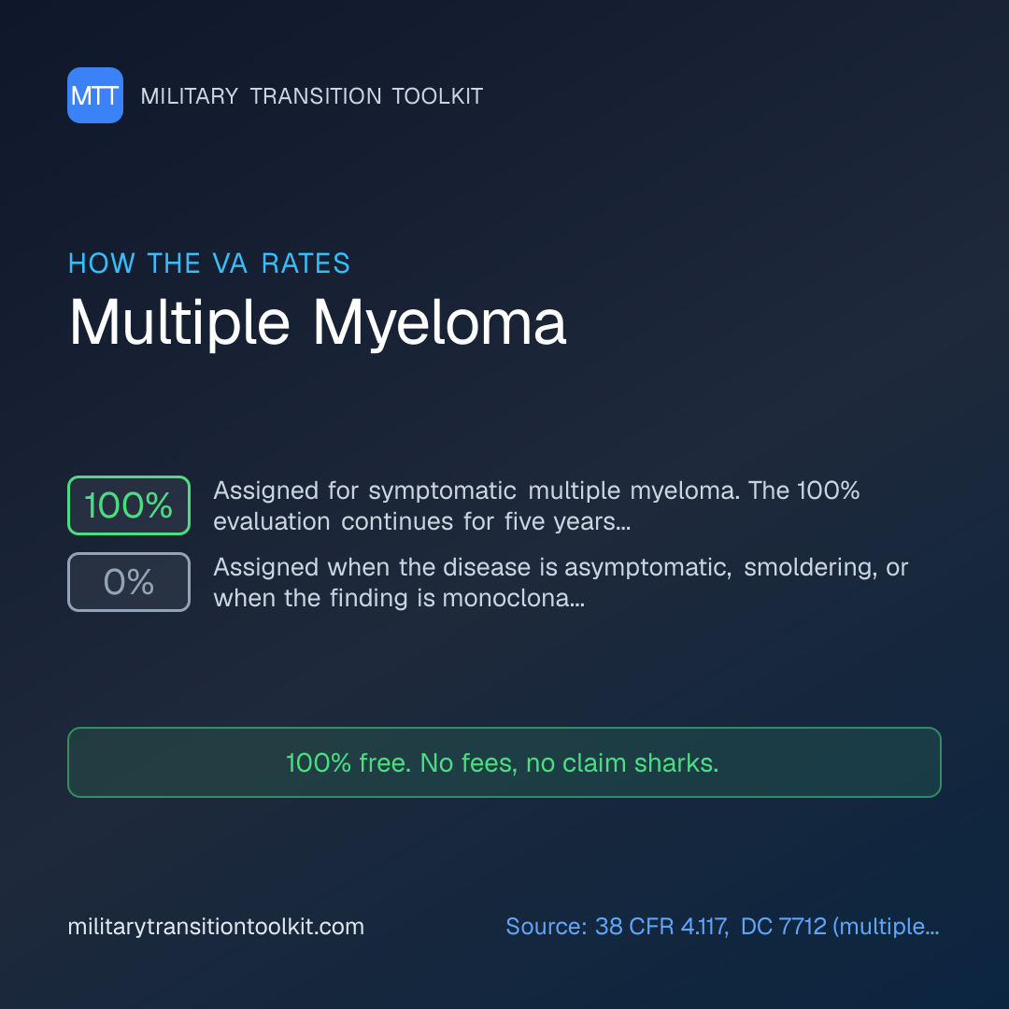
Task: Select the Multiple Myeloma title
Action: [318, 323]
